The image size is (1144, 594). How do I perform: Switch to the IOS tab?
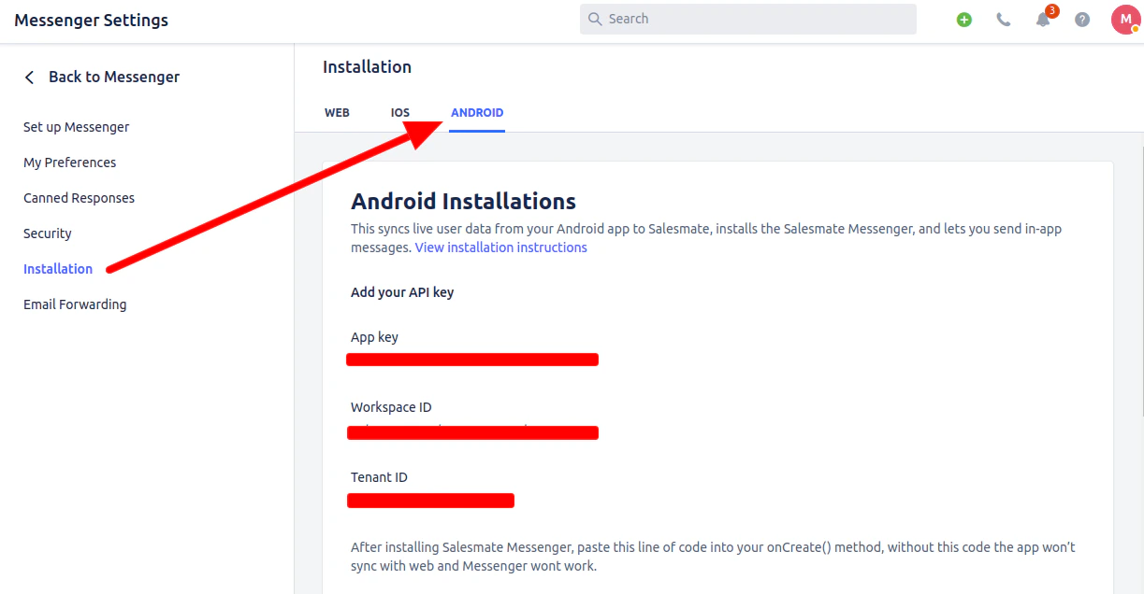tap(400, 113)
